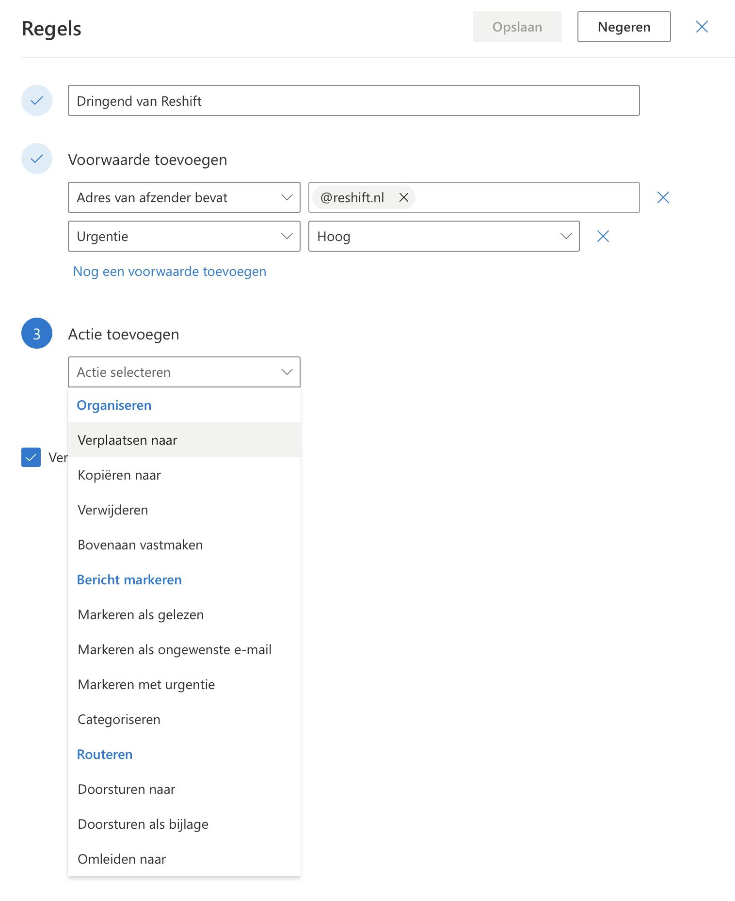Close the Regels panel with X icon

coord(702,27)
